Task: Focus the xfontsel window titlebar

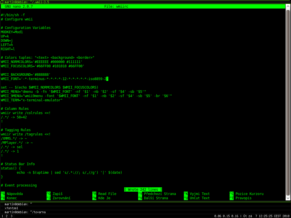Action: pos(145,208)
